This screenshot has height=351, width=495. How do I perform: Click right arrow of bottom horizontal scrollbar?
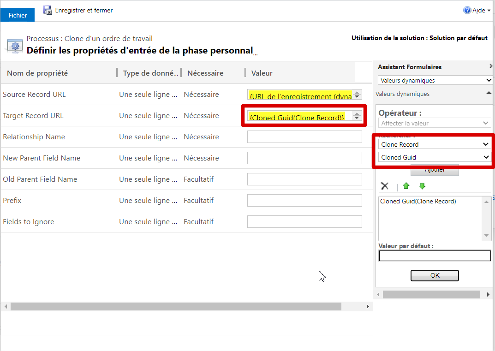click(368, 306)
